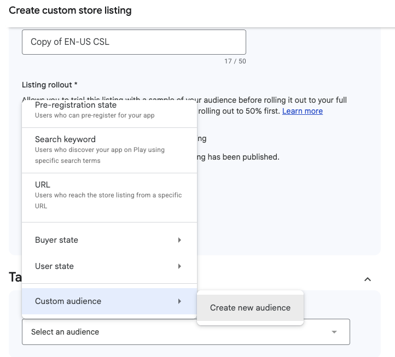Click the arrow next to User state

tap(179, 266)
